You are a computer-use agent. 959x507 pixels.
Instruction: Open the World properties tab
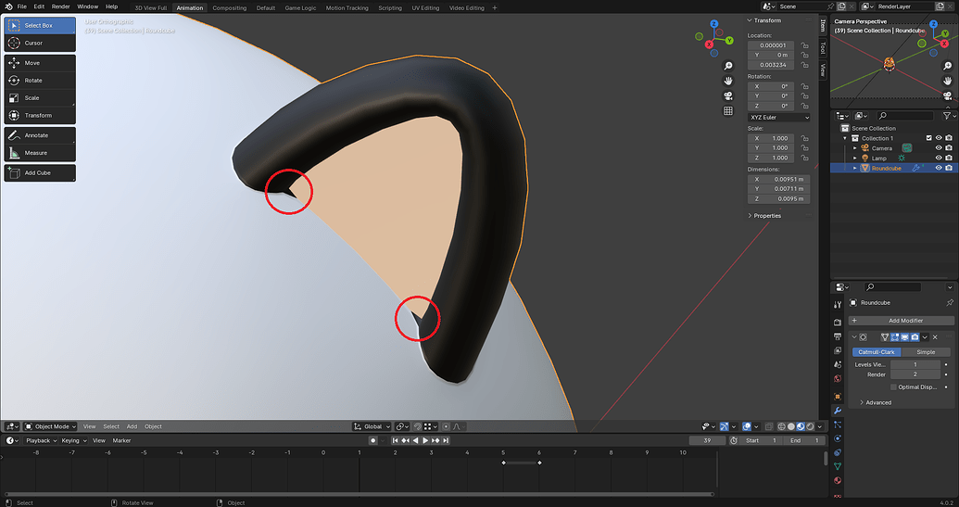(x=838, y=378)
